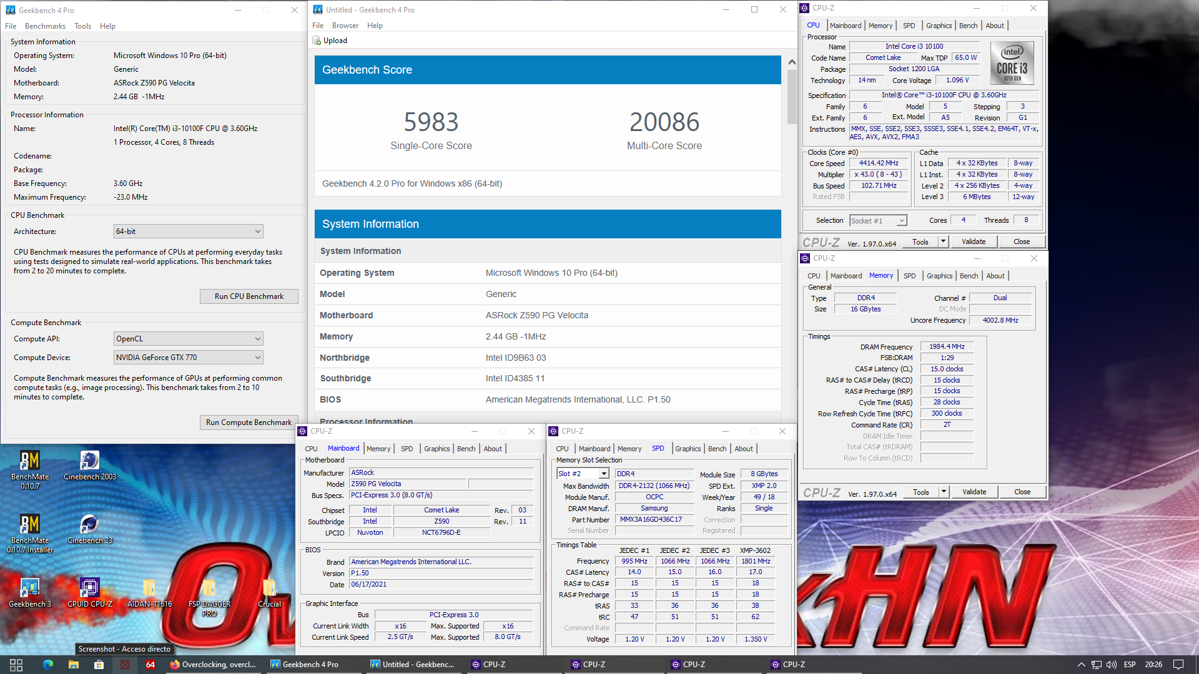Open File Explorer from taskbar
The height and width of the screenshot is (674, 1199).
click(x=74, y=665)
